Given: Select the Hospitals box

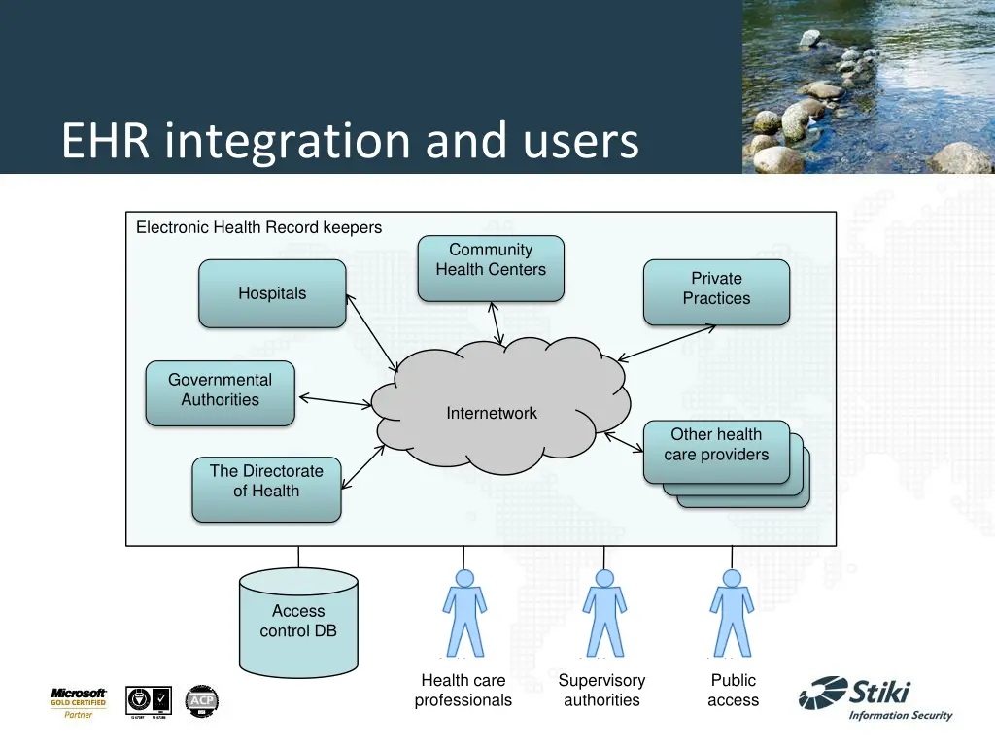Looking at the screenshot, I should [x=272, y=293].
